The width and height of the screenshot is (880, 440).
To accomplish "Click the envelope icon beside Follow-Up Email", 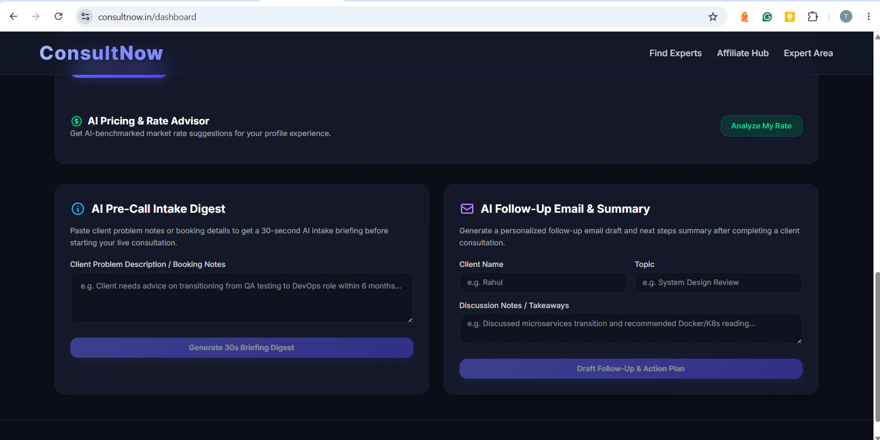I will pyautogui.click(x=467, y=209).
